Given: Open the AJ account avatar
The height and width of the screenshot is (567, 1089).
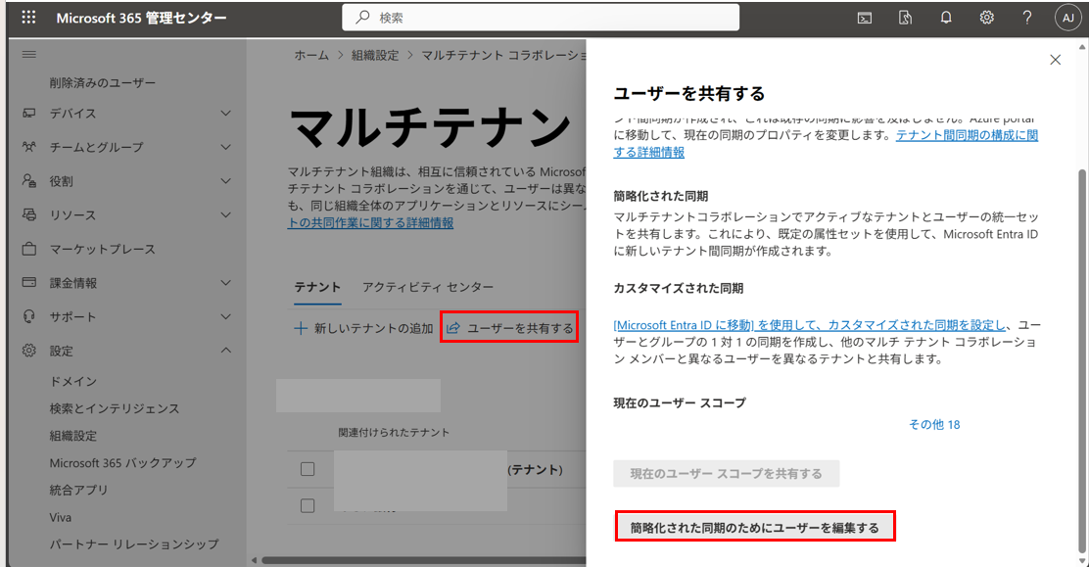Looking at the screenshot, I should pos(1068,18).
